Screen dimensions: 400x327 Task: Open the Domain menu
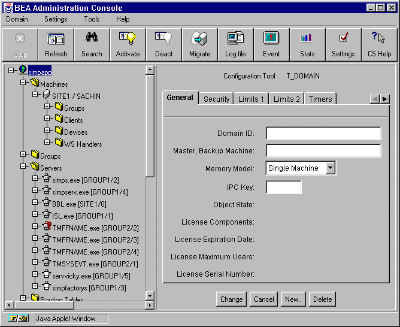click(17, 19)
